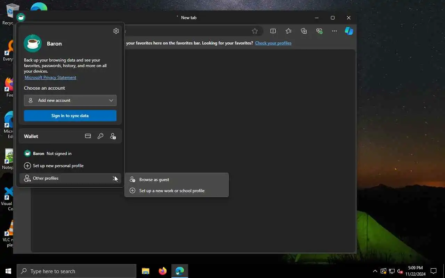The height and width of the screenshot is (278, 445).
Task: Select Baron Not signed in profile
Action: pyautogui.click(x=70, y=153)
